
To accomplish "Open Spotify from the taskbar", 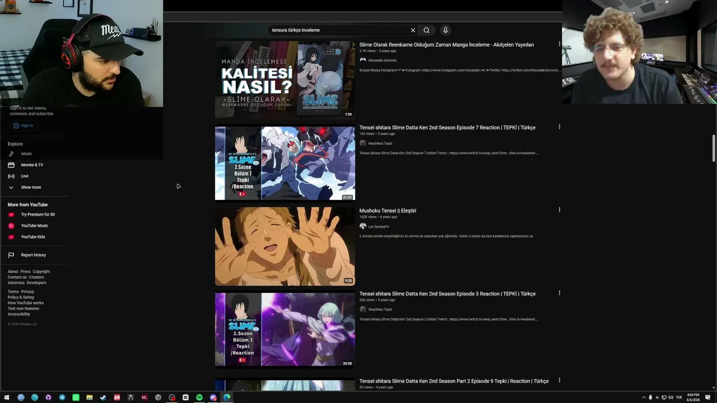I will pyautogui.click(x=199, y=397).
